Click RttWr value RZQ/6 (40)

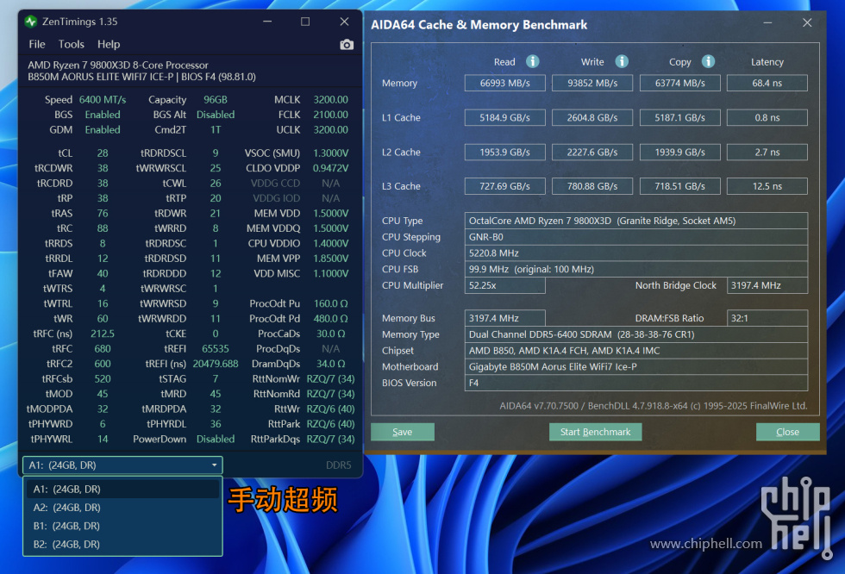coord(330,409)
